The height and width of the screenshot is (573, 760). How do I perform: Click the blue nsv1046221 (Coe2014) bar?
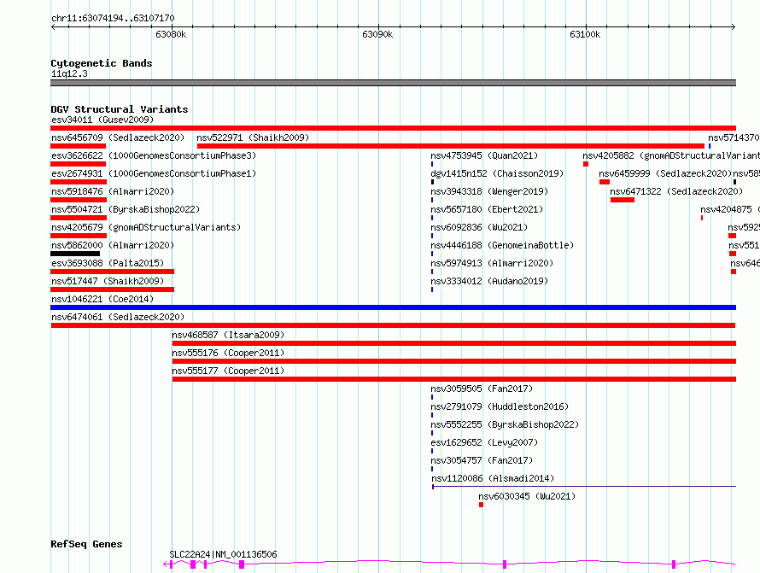point(393,307)
